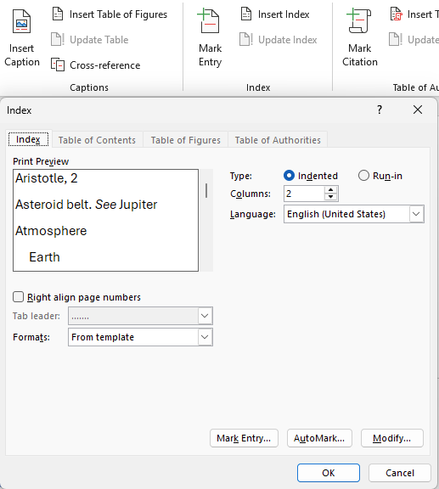Image resolution: width=439 pixels, height=489 pixels.
Task: Select the Run-in type radio button
Action: 363,176
